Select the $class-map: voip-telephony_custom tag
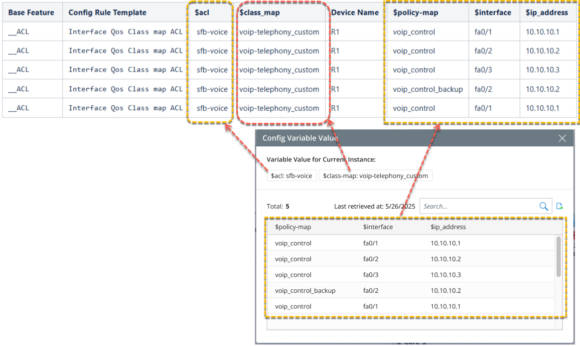 [375, 176]
